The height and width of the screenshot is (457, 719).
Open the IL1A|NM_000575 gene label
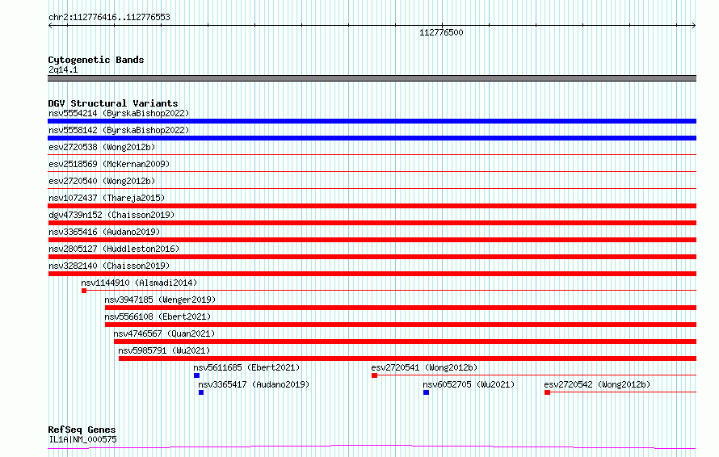(x=83, y=439)
